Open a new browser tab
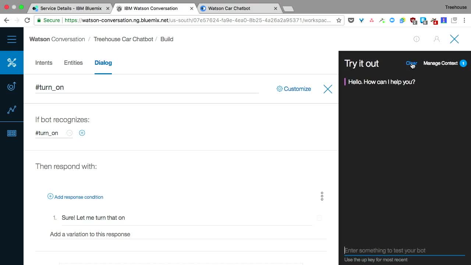This screenshot has height=265, width=471. (288, 8)
